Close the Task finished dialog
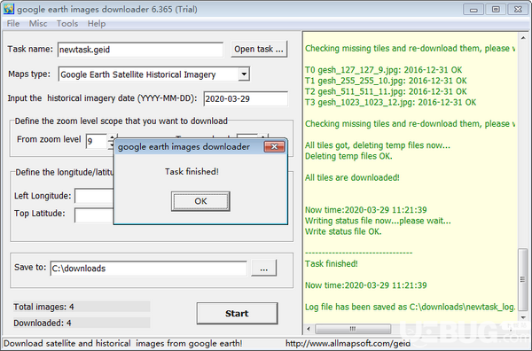Image resolution: width=532 pixels, height=351 pixels. coord(274,147)
